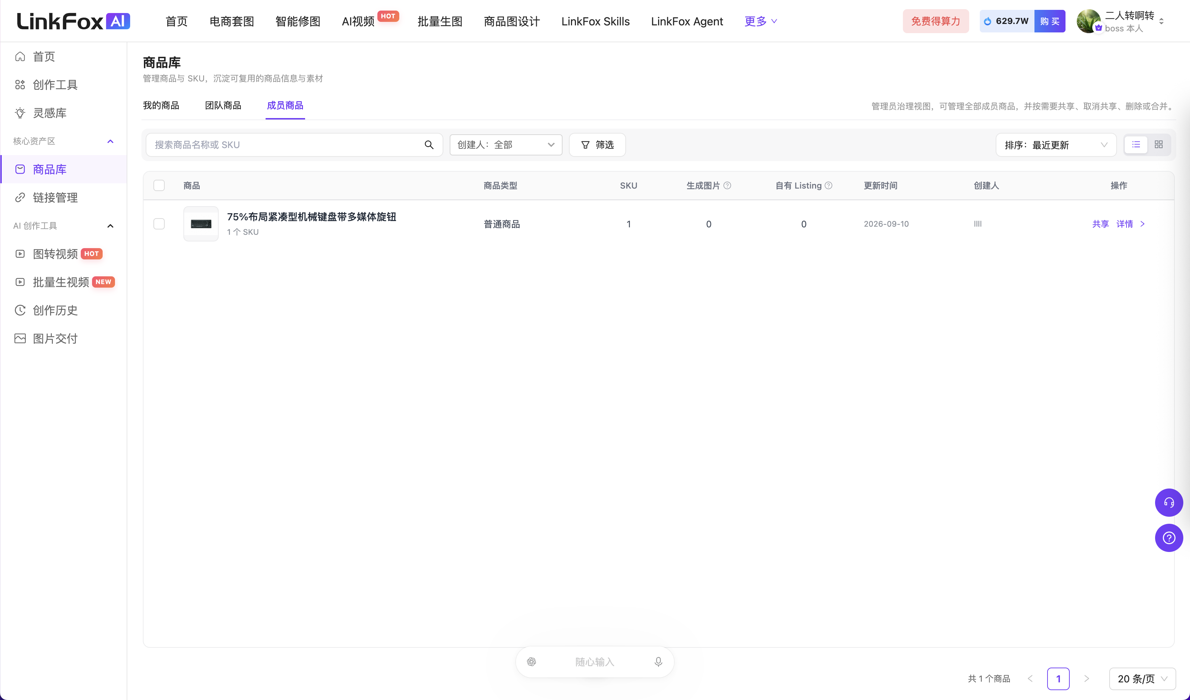Image resolution: width=1190 pixels, height=700 pixels.
Task: Go to previous page arrow
Action: (1030, 678)
